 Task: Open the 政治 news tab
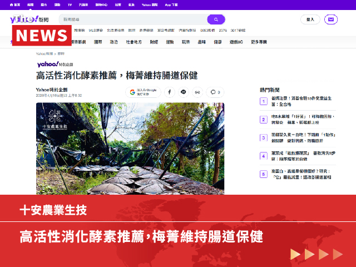113,42
